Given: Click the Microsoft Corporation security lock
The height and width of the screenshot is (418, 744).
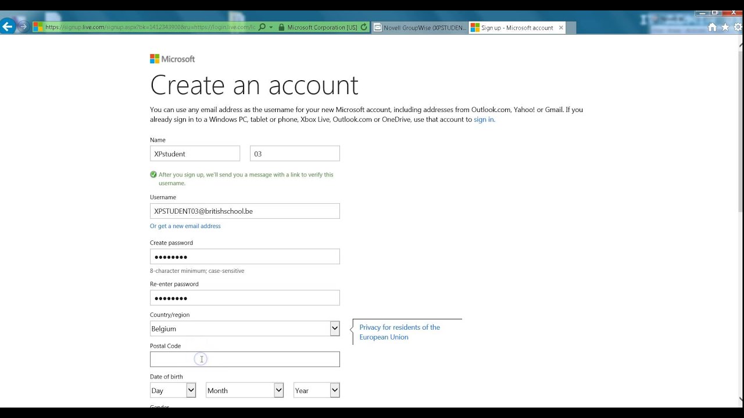Looking at the screenshot, I should tap(281, 27).
